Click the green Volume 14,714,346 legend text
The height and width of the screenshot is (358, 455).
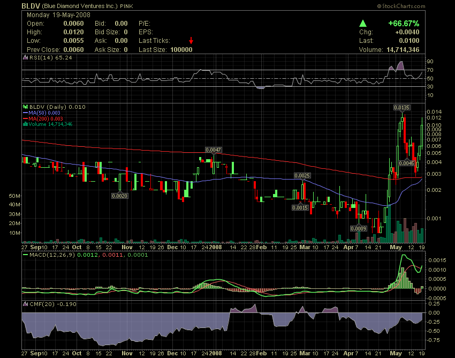coord(50,124)
